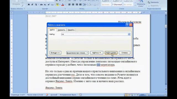Align paragraph text to the right
This screenshot has height=99, width=177.
pyautogui.click(x=77, y=5)
